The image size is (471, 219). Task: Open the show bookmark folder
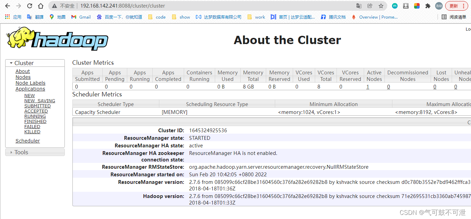[181, 17]
